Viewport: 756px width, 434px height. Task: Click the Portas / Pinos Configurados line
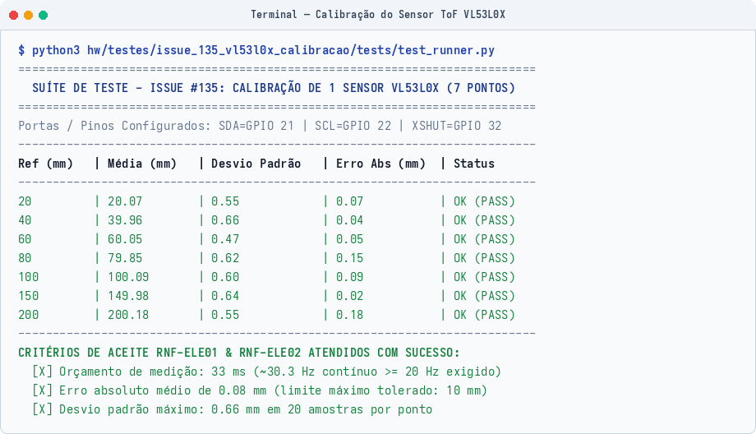260,126
